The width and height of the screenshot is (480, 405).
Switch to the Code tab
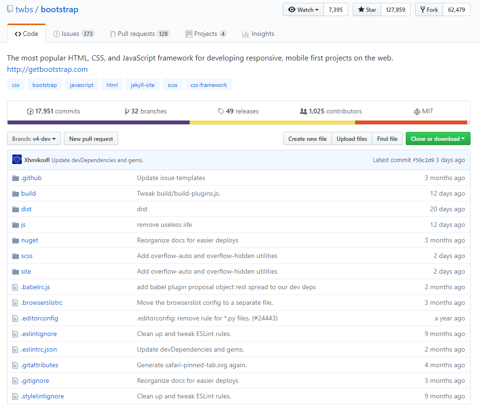point(26,34)
